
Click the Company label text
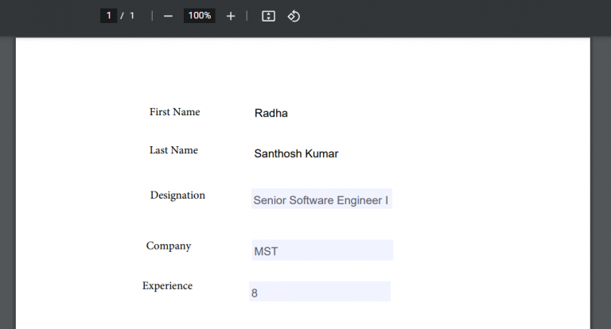169,246
